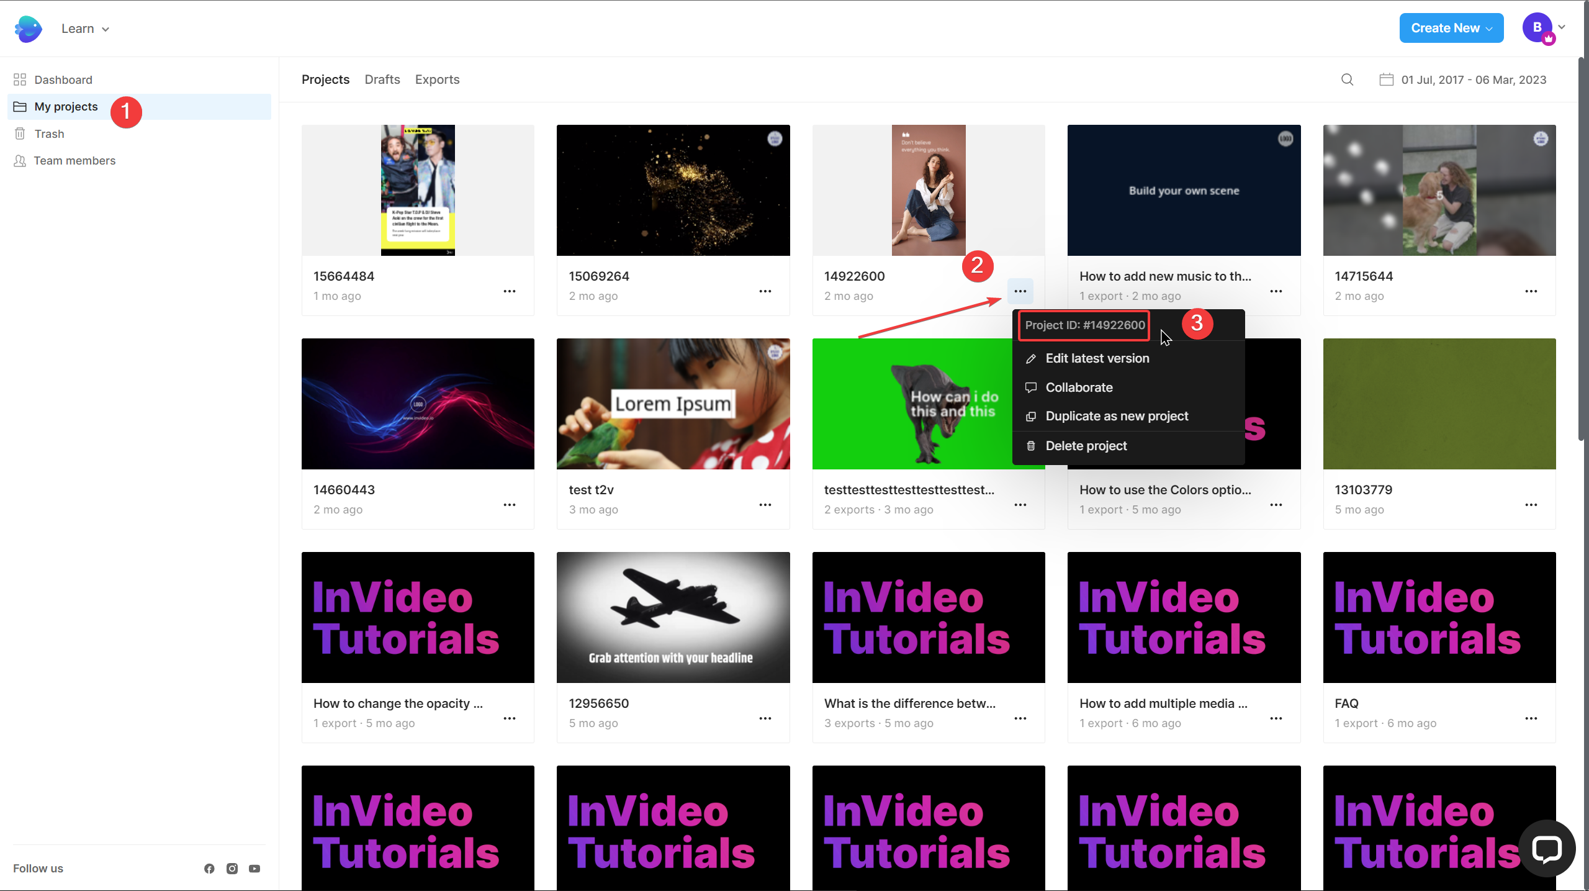The image size is (1589, 891).
Task: Click title How to use the Colors optio...
Action: (1165, 490)
